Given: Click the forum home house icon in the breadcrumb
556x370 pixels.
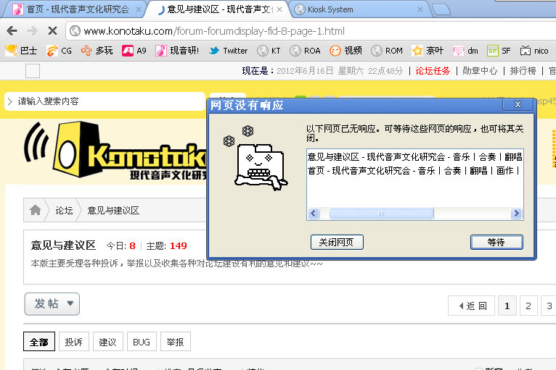Looking at the screenshot, I should (35, 211).
